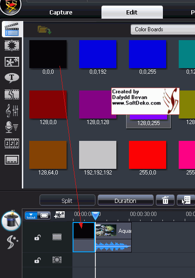
Task: Open the Chapter room 123 icon
Action: point(12,143)
